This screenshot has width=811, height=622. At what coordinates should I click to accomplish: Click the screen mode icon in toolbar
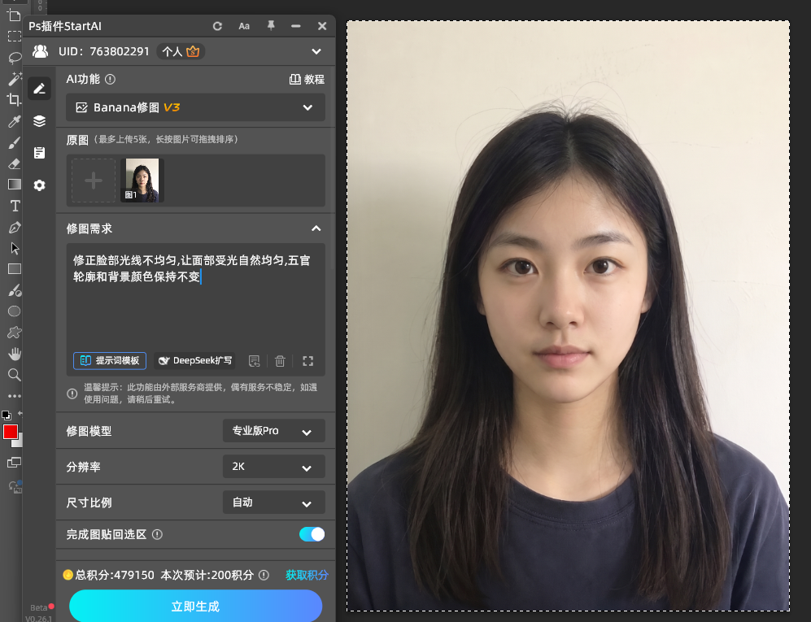point(14,463)
